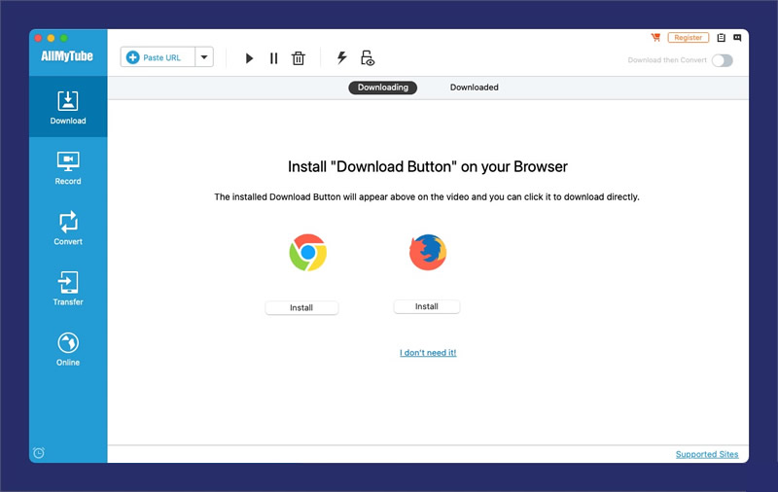This screenshot has width=778, height=492.
Task: Open the Download section in sidebar
Action: (x=68, y=107)
